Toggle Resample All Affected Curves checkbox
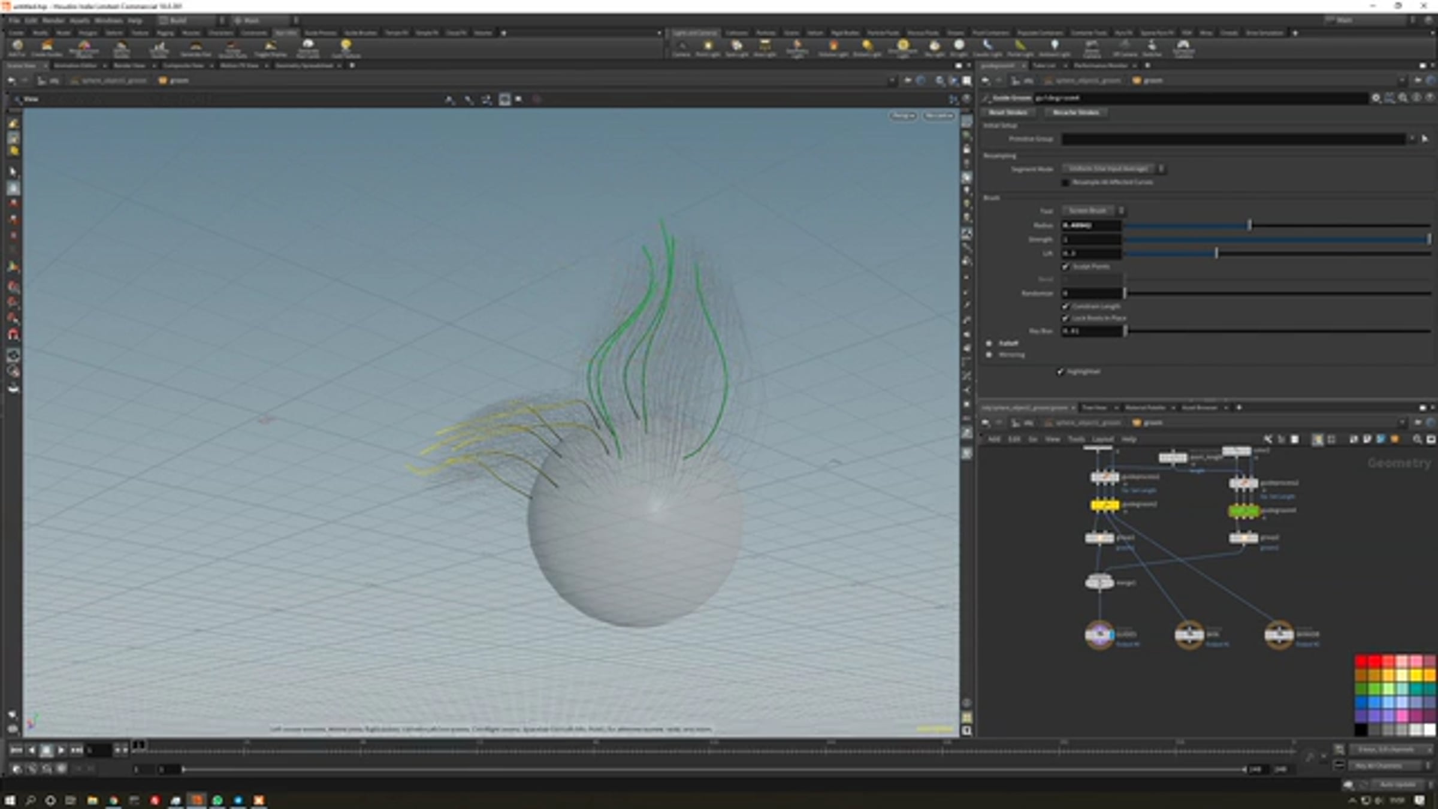 pyautogui.click(x=1066, y=182)
